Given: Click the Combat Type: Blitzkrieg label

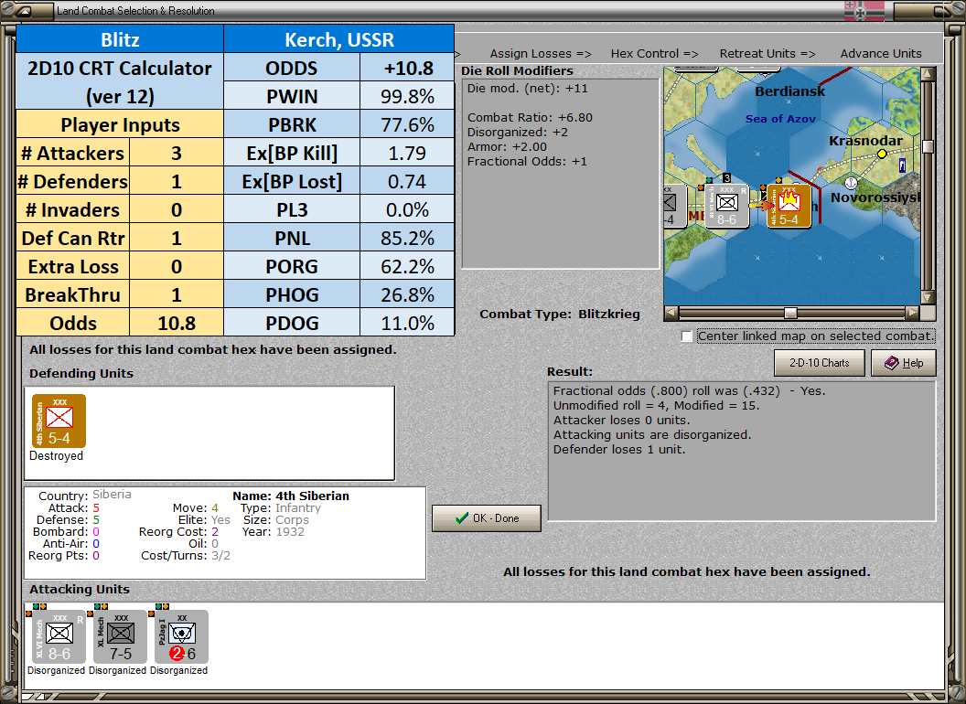Looking at the screenshot, I should pos(560,315).
